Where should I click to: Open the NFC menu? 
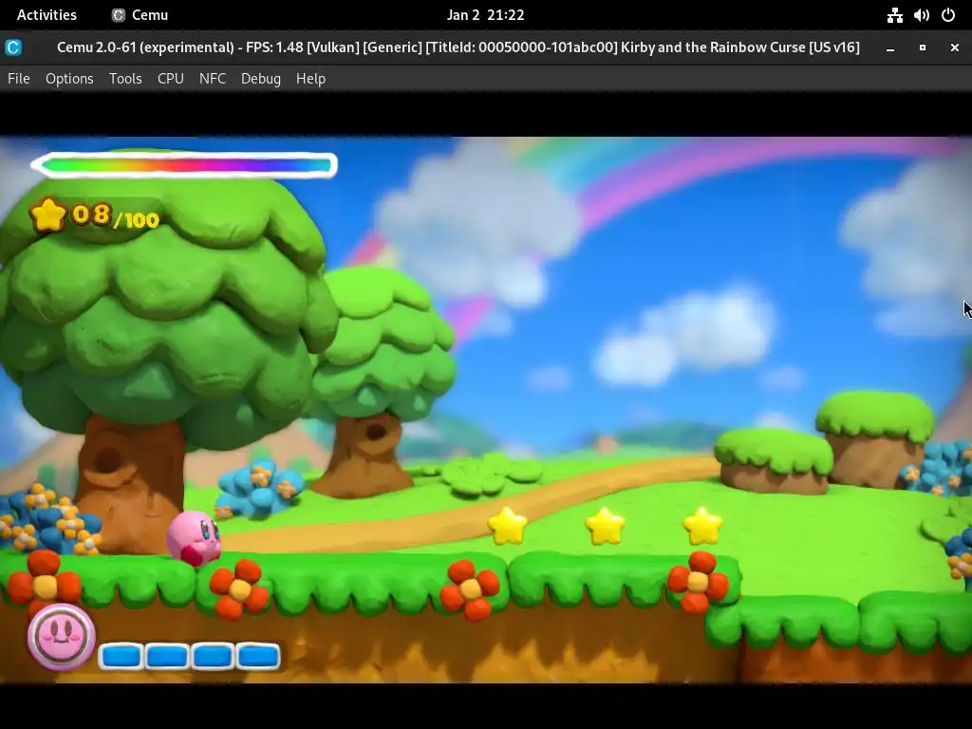tap(213, 79)
